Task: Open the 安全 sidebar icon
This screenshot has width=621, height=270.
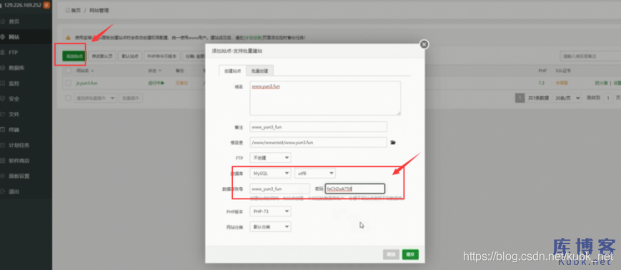Action: pos(3,99)
